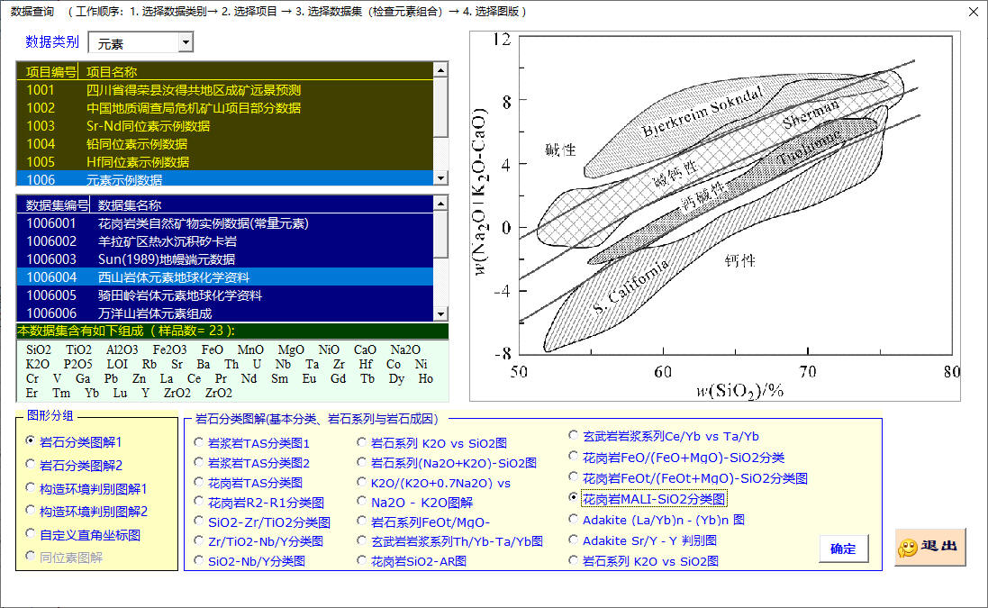Select Adakite Sr/Y - Y 判别图

574,540
